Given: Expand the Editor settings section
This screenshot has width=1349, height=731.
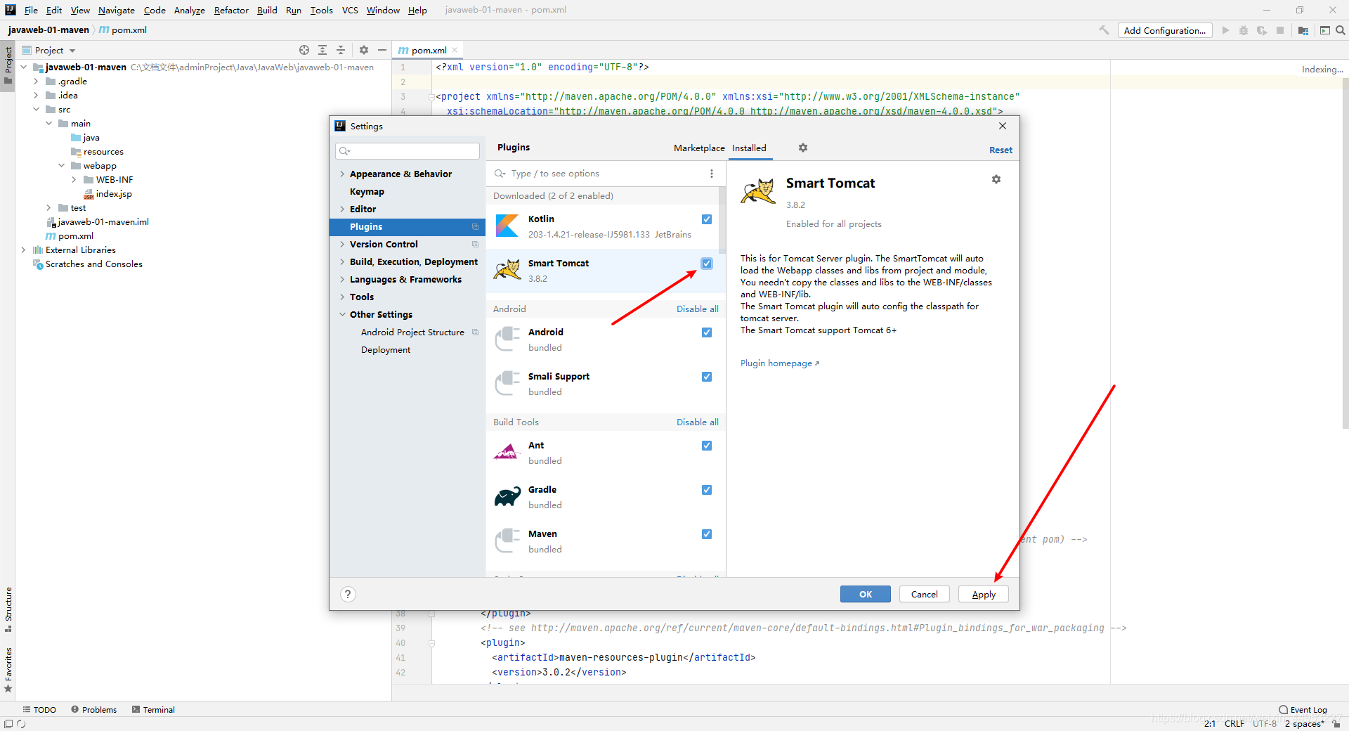Looking at the screenshot, I should click(342, 209).
